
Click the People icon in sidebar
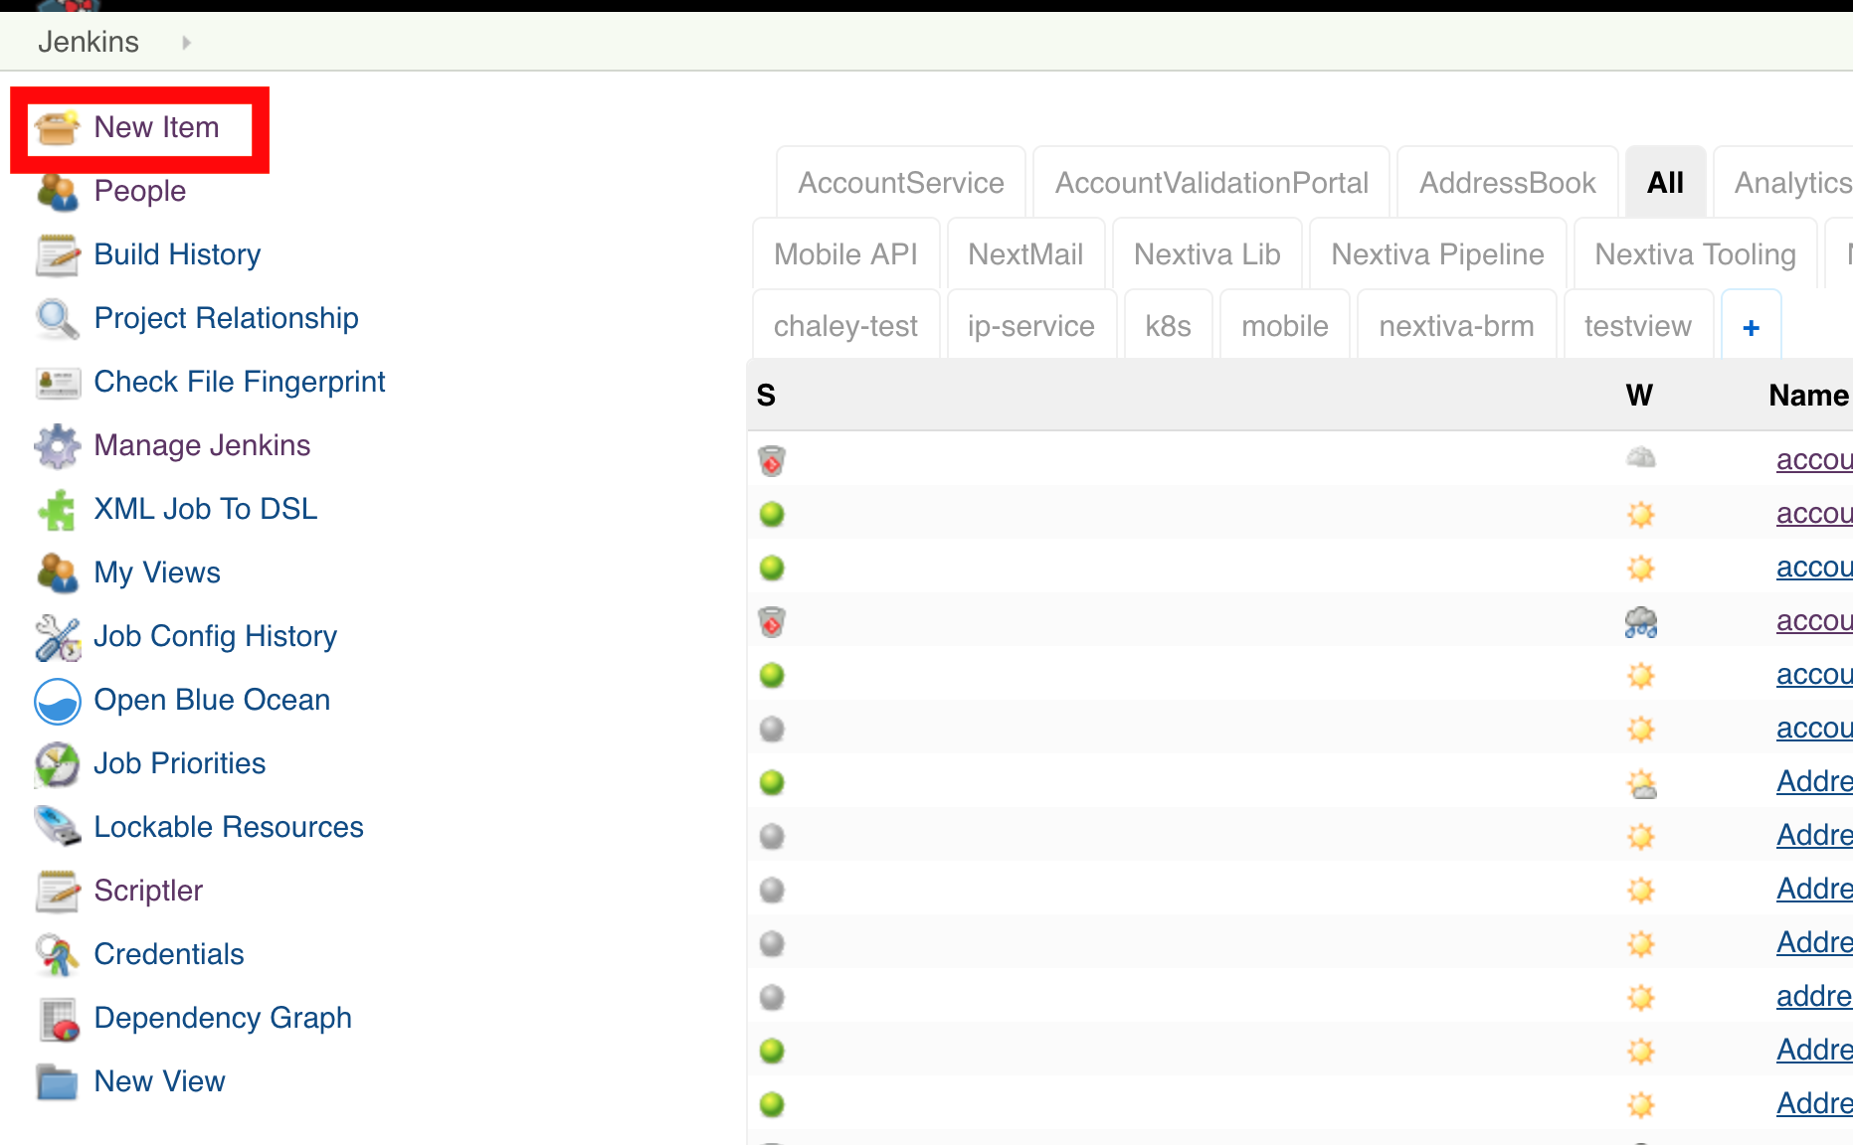pyautogui.click(x=57, y=192)
